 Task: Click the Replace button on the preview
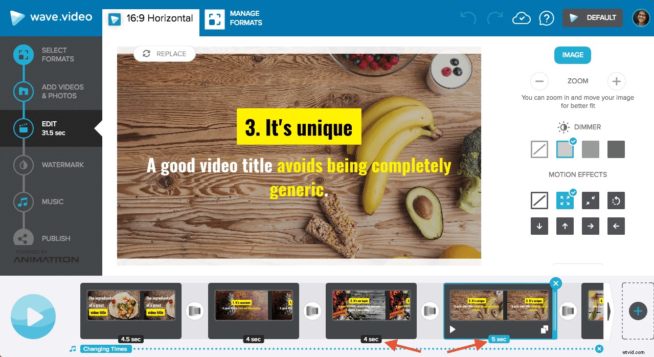(164, 54)
